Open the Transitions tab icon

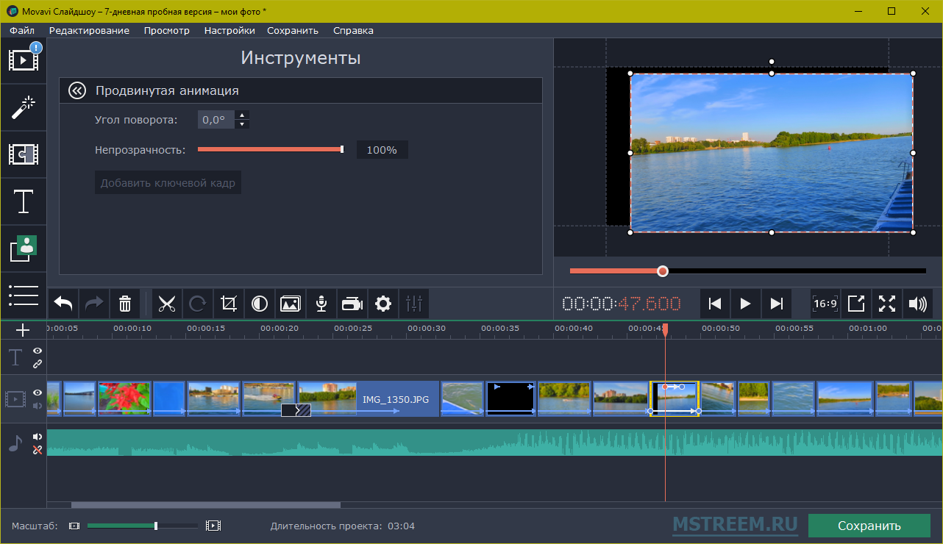pos(24,154)
